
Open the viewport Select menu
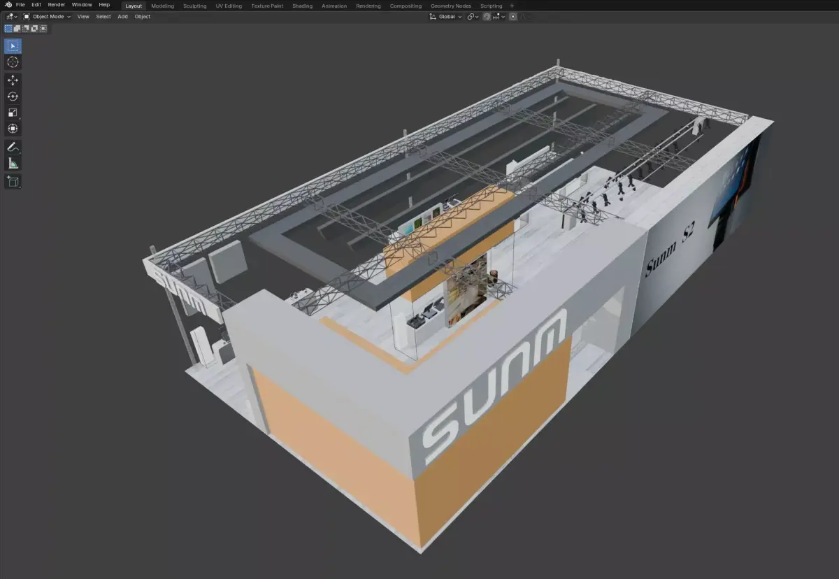click(103, 16)
